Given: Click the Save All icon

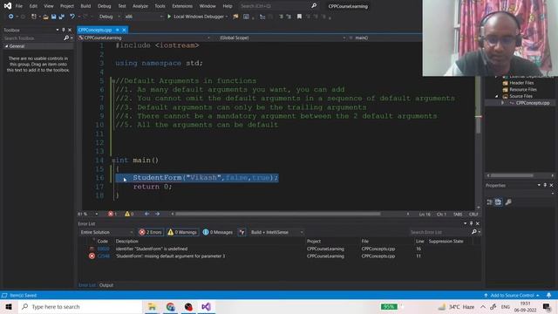Looking at the screenshot, I should (62, 17).
